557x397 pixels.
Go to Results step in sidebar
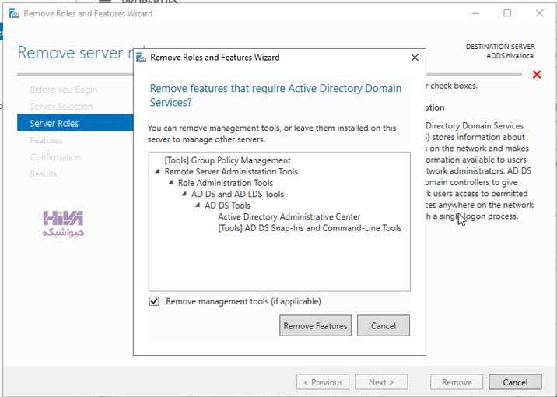click(x=44, y=174)
